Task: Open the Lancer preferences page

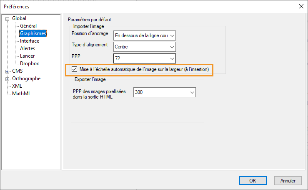Action: coord(27,56)
